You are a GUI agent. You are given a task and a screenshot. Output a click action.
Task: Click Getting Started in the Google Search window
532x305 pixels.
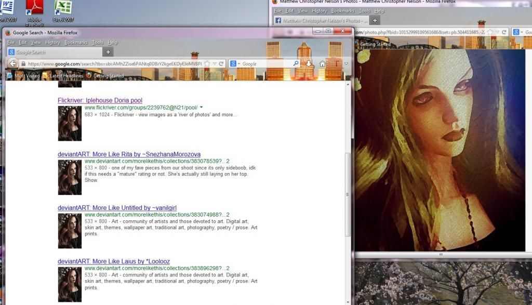coord(105,76)
